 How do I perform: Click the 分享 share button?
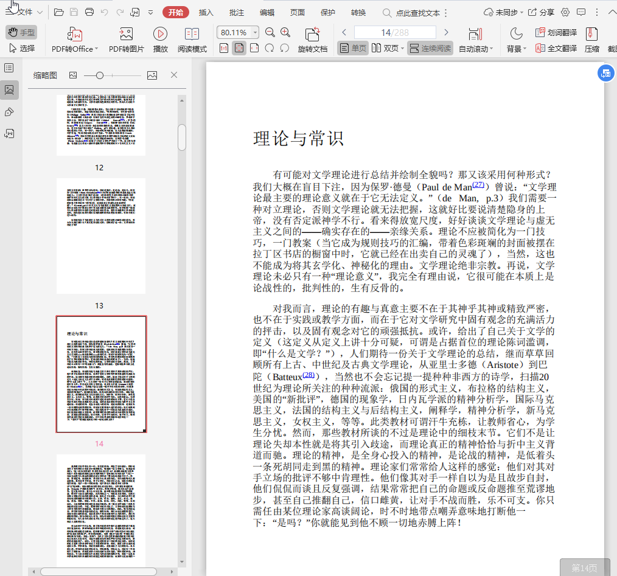tap(541, 12)
